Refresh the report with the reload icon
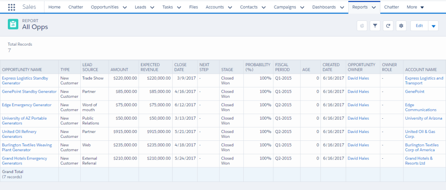Viewport: 446px width, 190px height. pos(388,26)
